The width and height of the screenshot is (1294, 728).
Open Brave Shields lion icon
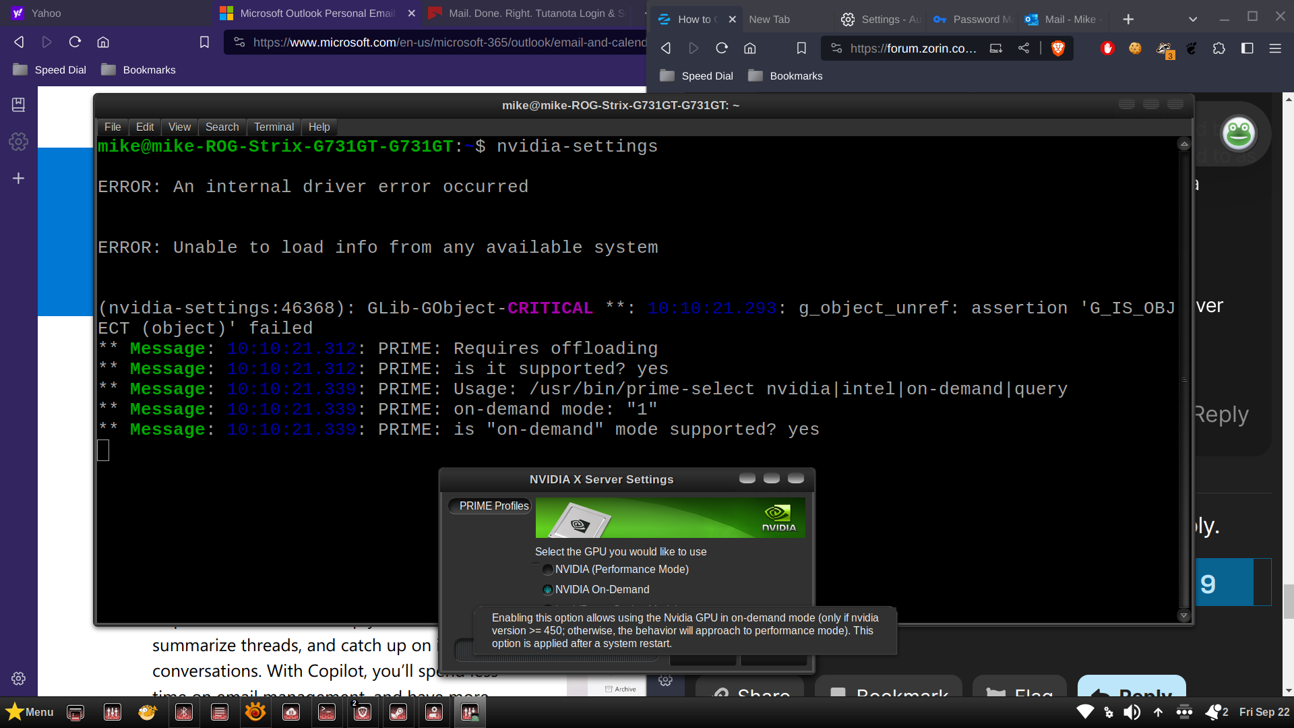[1058, 48]
